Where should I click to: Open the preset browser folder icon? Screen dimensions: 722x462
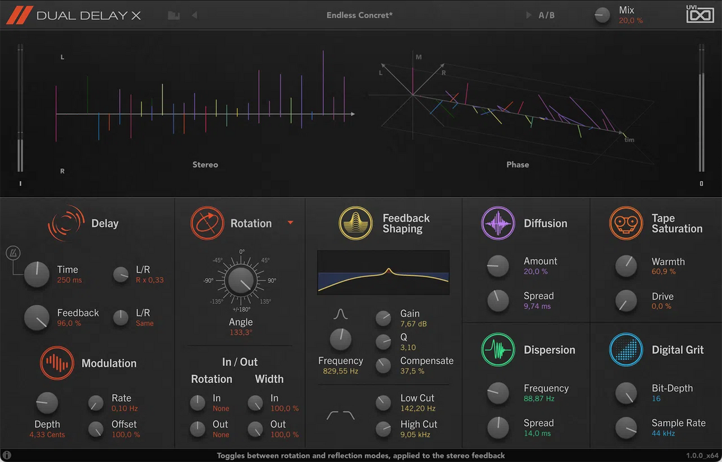(173, 15)
